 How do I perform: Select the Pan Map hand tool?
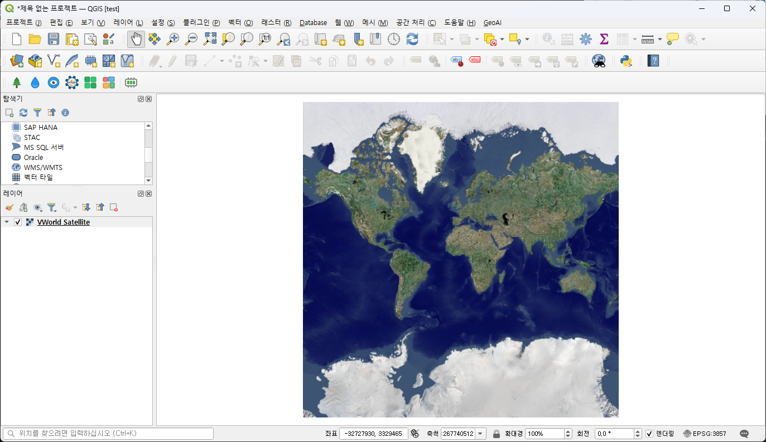point(136,39)
